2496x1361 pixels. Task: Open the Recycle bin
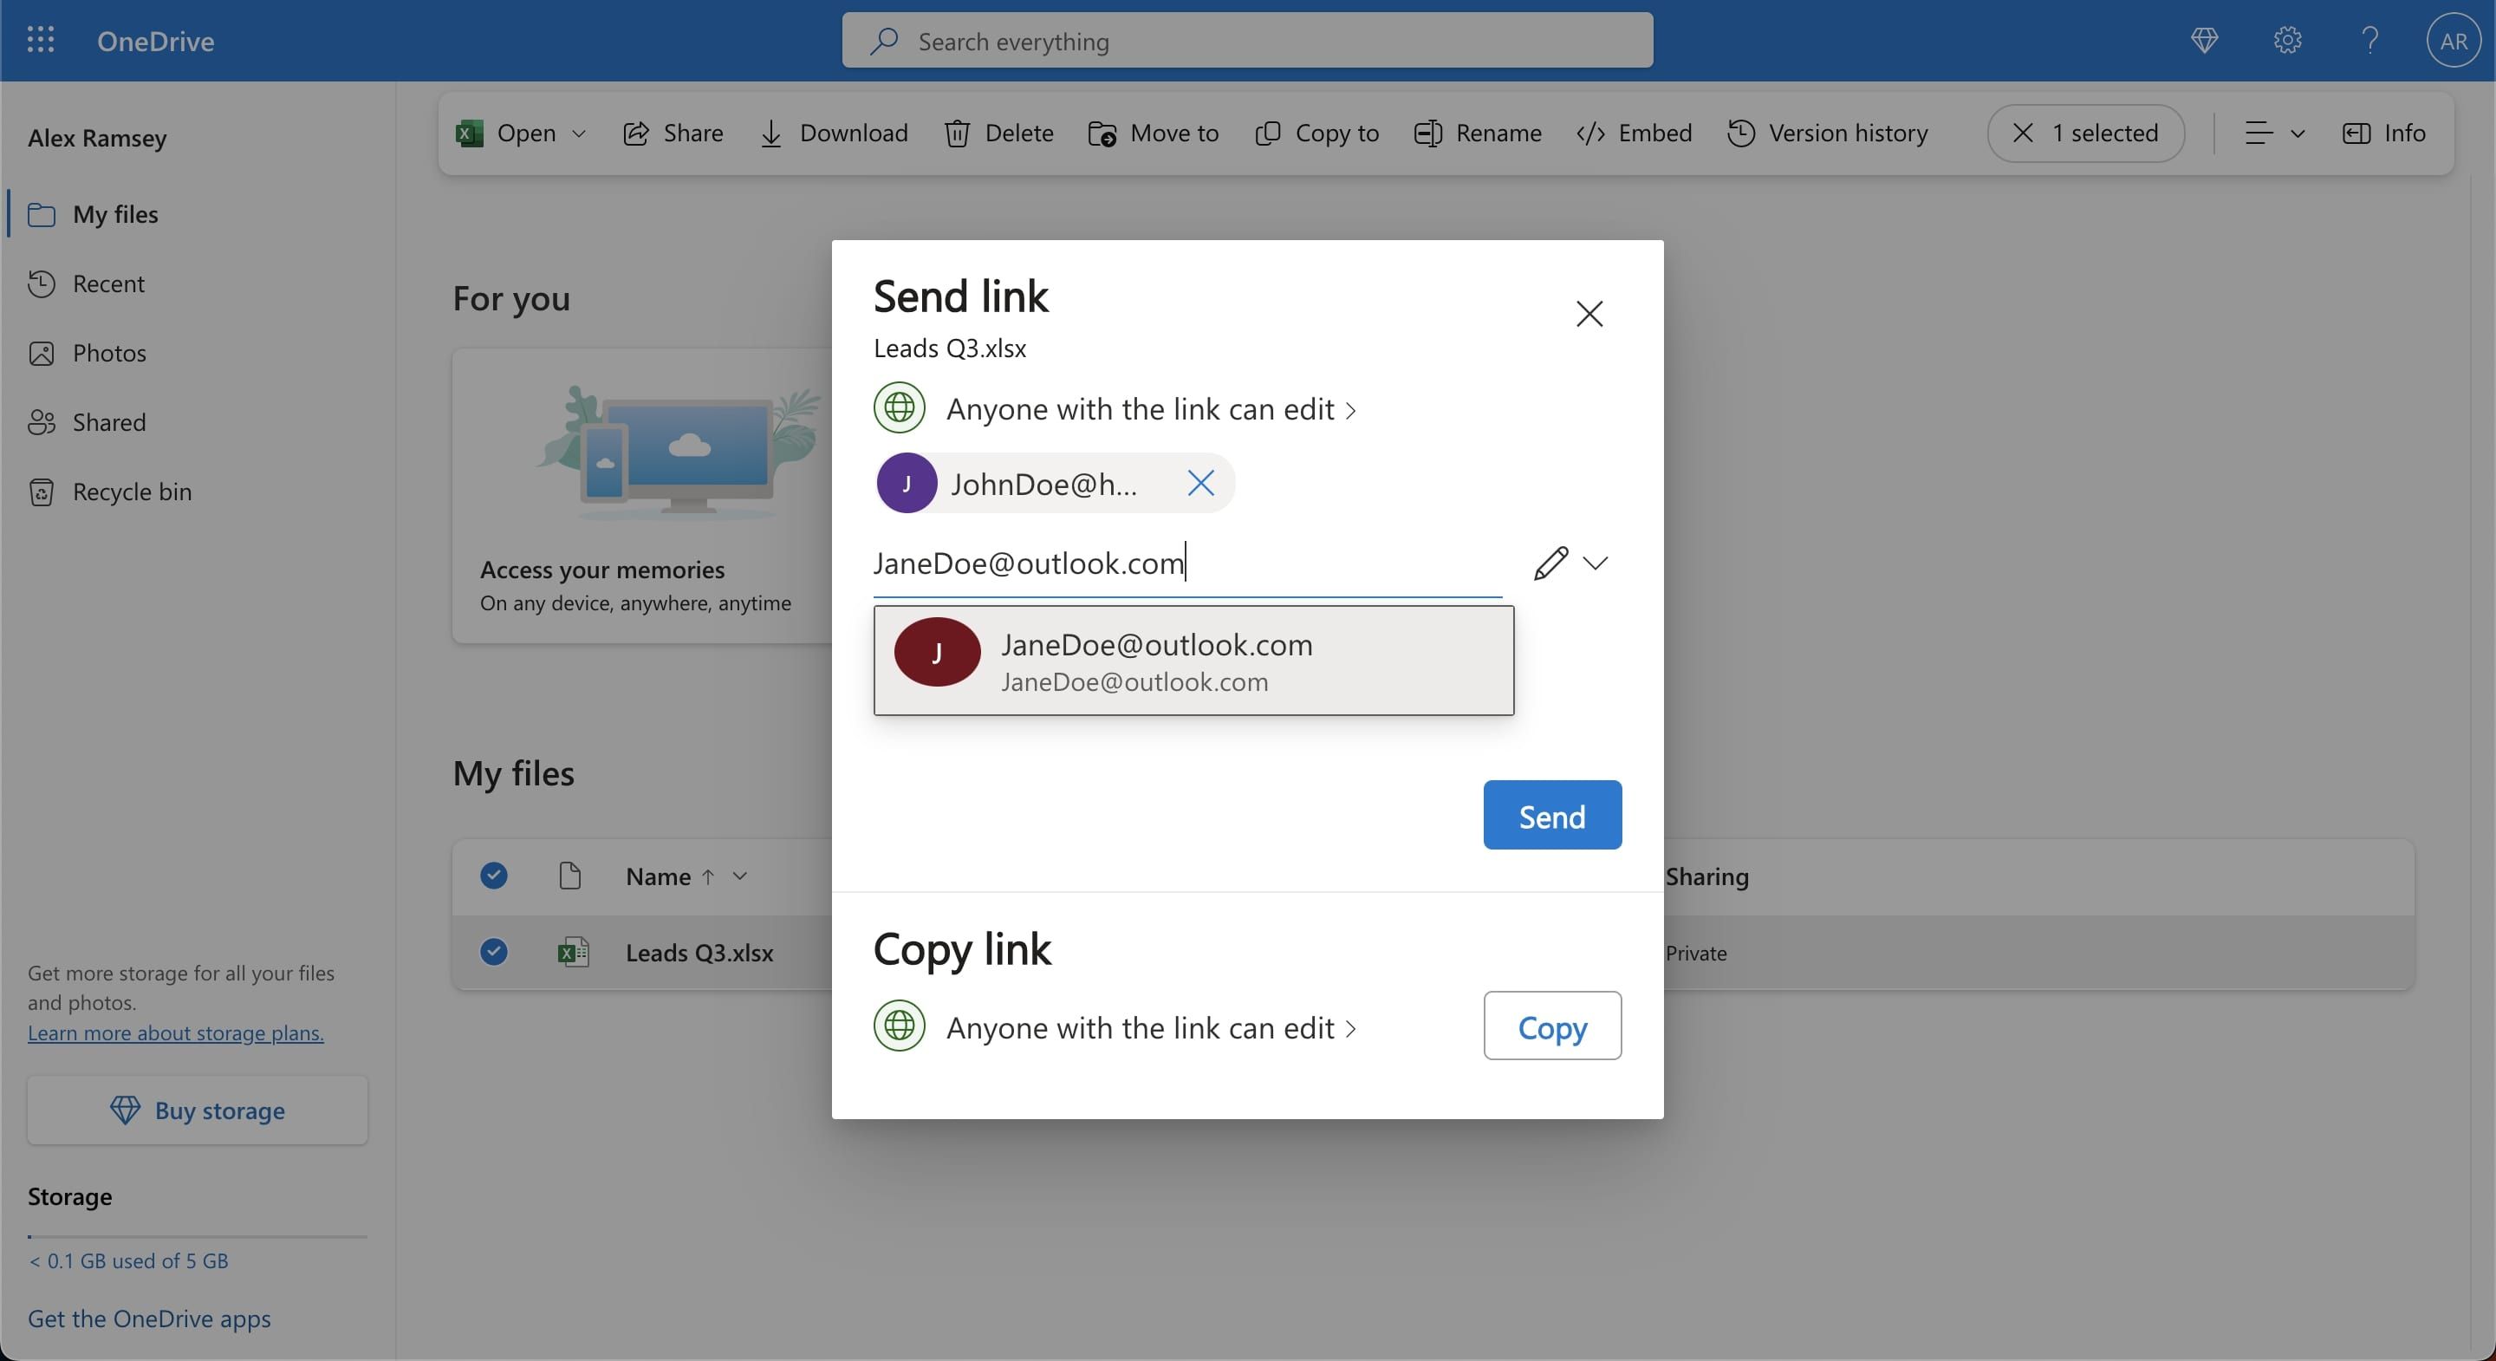click(131, 492)
